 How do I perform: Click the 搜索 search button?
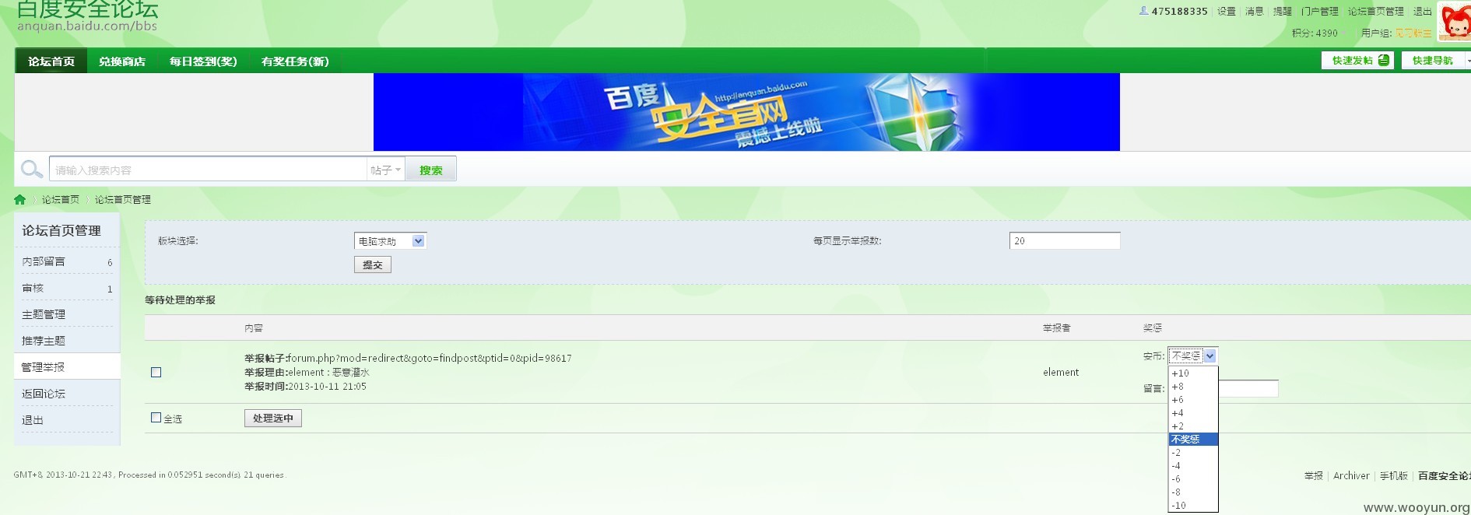tap(431, 170)
